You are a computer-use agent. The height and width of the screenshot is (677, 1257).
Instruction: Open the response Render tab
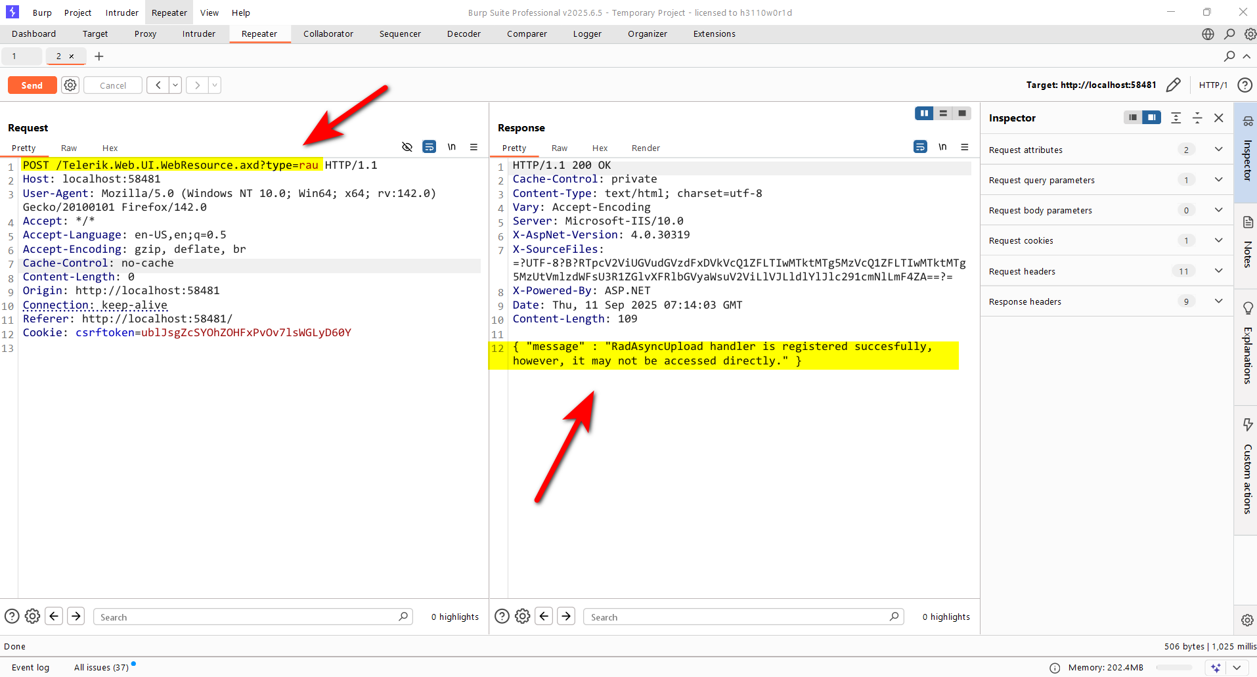pos(645,148)
